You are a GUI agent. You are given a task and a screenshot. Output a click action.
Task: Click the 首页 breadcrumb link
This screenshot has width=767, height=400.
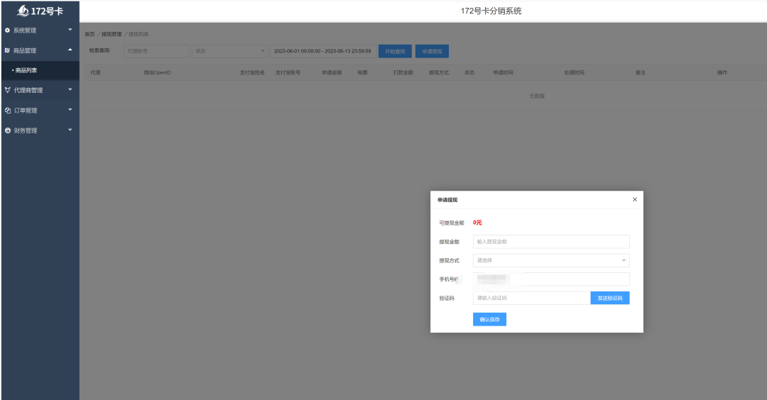(x=89, y=34)
